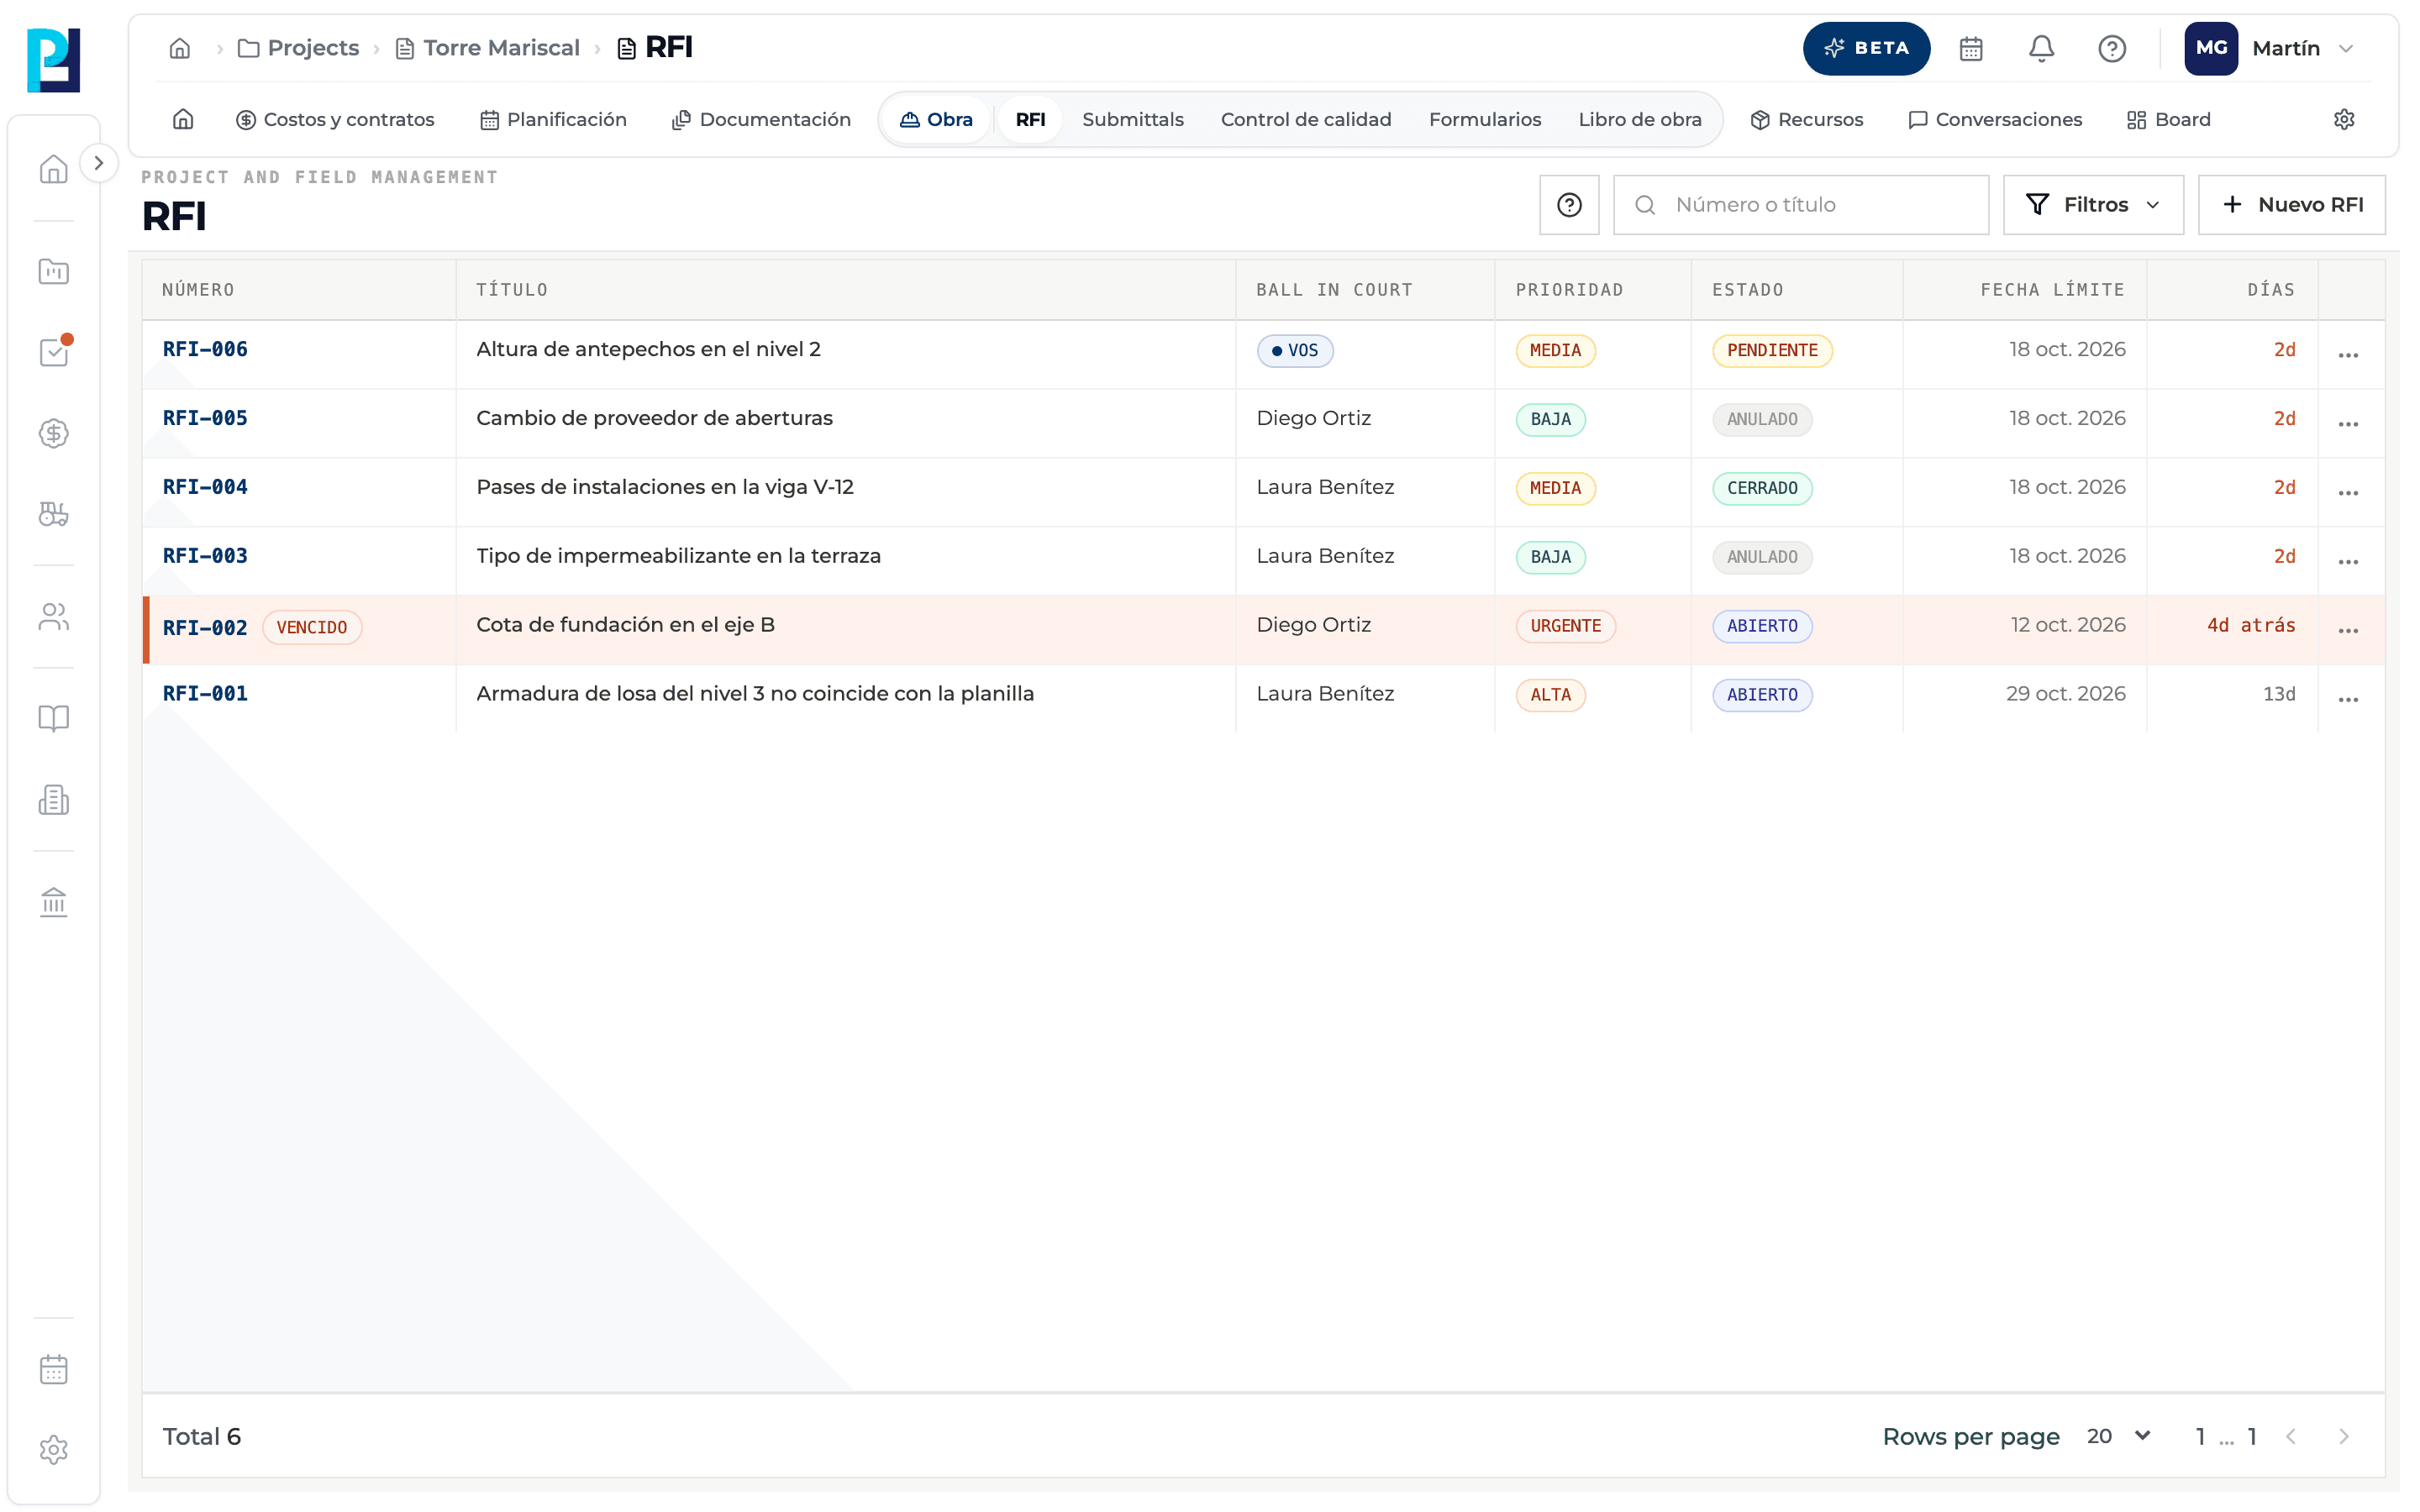This screenshot has width=2420, height=1512.
Task: Open the Costos y contratos menu
Action: [335, 120]
